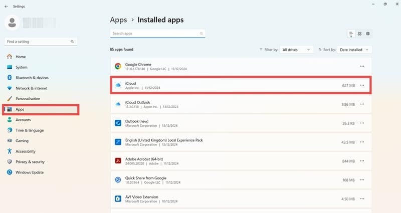Open the user account profile picture

(x=12, y=23)
